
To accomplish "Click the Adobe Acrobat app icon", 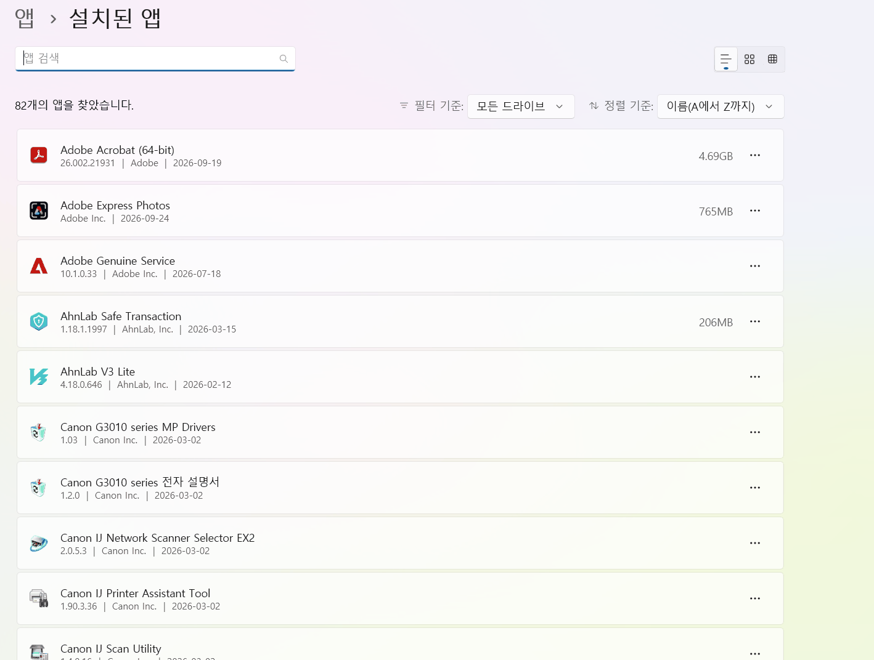I will (x=39, y=155).
